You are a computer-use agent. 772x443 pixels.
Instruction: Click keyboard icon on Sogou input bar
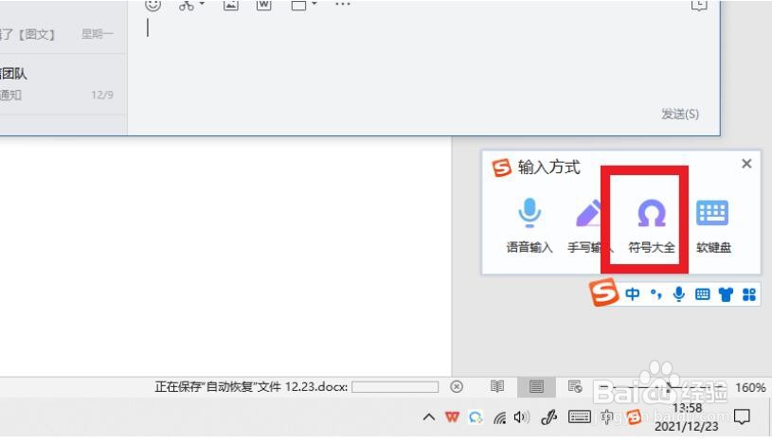tap(703, 294)
